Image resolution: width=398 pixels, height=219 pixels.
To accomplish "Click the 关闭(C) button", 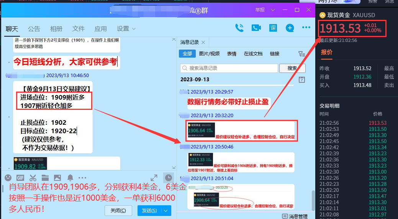I will pyautogui.click(x=118, y=211).
